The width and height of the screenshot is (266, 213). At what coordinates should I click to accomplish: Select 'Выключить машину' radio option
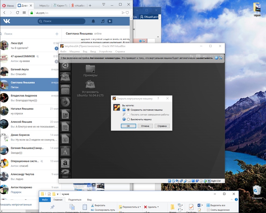coord(129,119)
